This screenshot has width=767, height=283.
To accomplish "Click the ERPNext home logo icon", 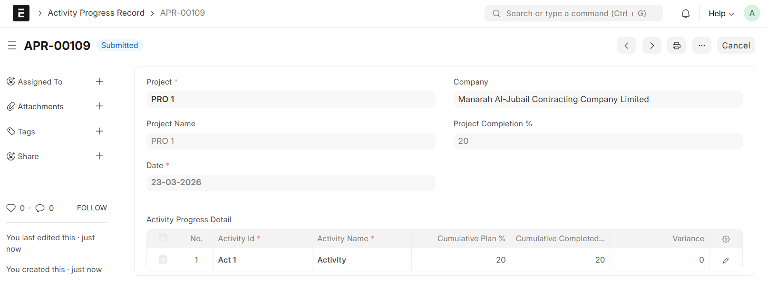I will (x=21, y=13).
